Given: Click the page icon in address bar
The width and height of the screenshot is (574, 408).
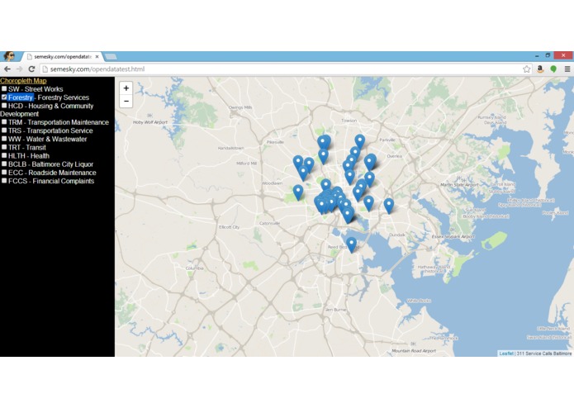Looking at the screenshot, I should click(x=45, y=69).
